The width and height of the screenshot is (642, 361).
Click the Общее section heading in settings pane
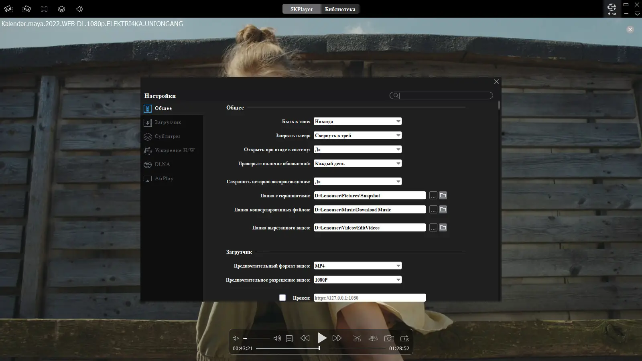click(x=235, y=107)
